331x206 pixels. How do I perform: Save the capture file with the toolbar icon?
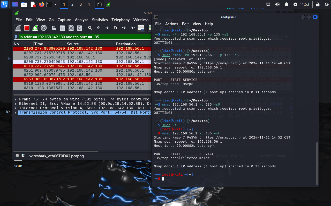(63, 28)
